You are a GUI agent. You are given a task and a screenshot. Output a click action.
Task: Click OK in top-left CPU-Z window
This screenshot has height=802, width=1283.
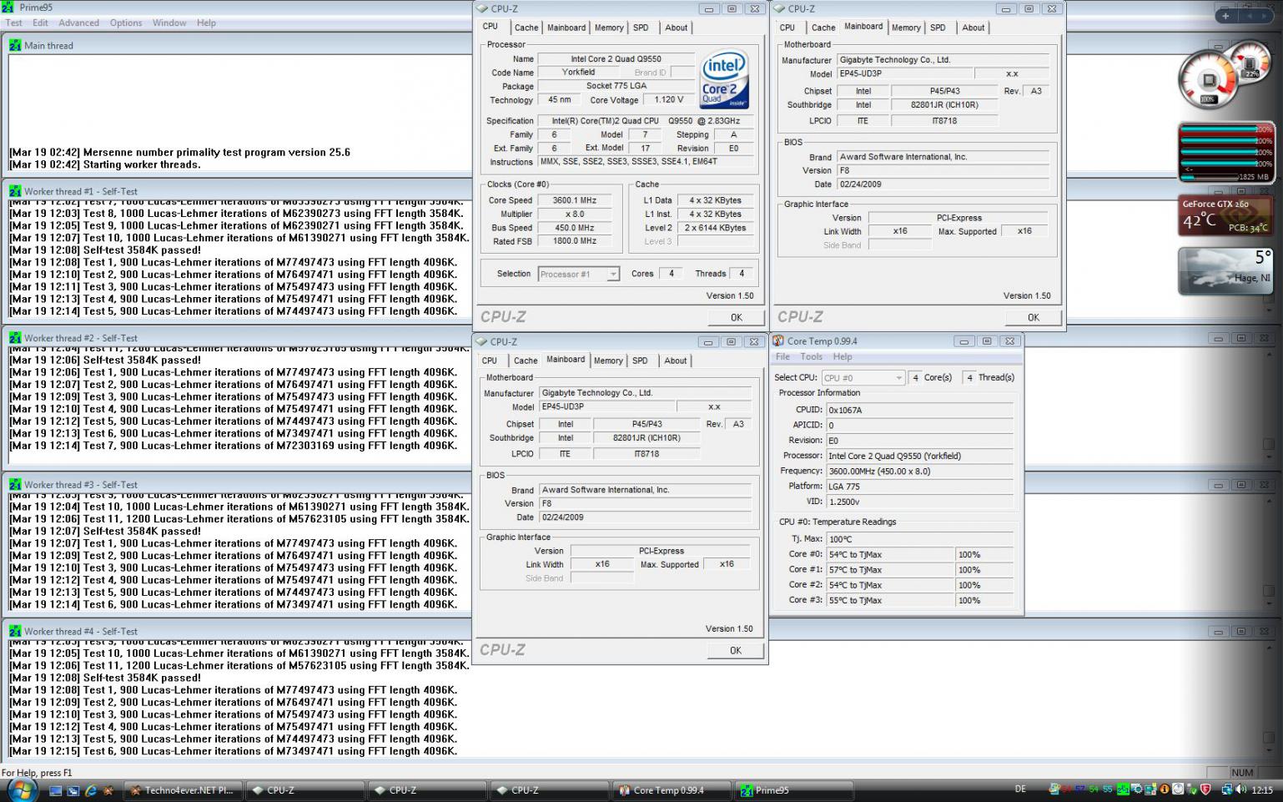click(736, 317)
